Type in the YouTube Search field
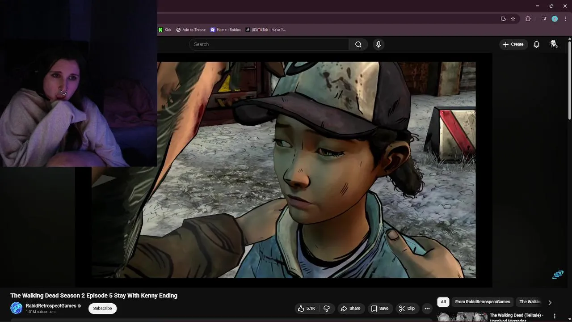Viewport: 572px width, 322px height. [x=269, y=44]
